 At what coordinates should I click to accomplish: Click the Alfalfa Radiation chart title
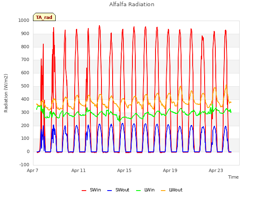pos(132,5)
